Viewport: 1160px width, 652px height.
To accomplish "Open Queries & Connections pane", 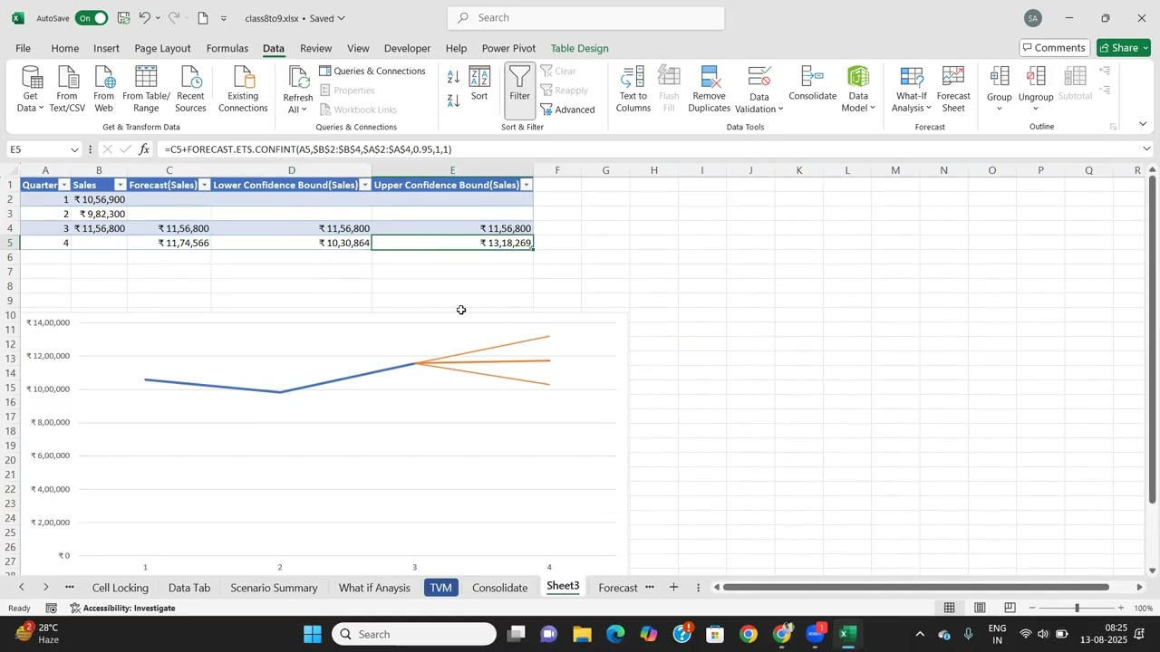I will point(372,71).
